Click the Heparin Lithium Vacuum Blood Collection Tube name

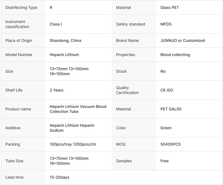click(x=78, y=109)
